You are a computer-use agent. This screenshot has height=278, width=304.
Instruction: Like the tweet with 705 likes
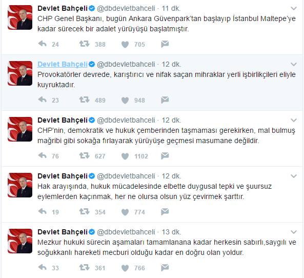125,45
